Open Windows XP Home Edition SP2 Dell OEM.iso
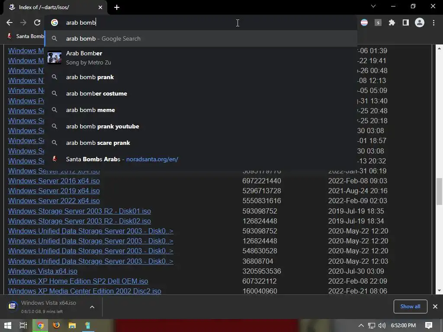This screenshot has height=332, width=443. tap(78, 281)
